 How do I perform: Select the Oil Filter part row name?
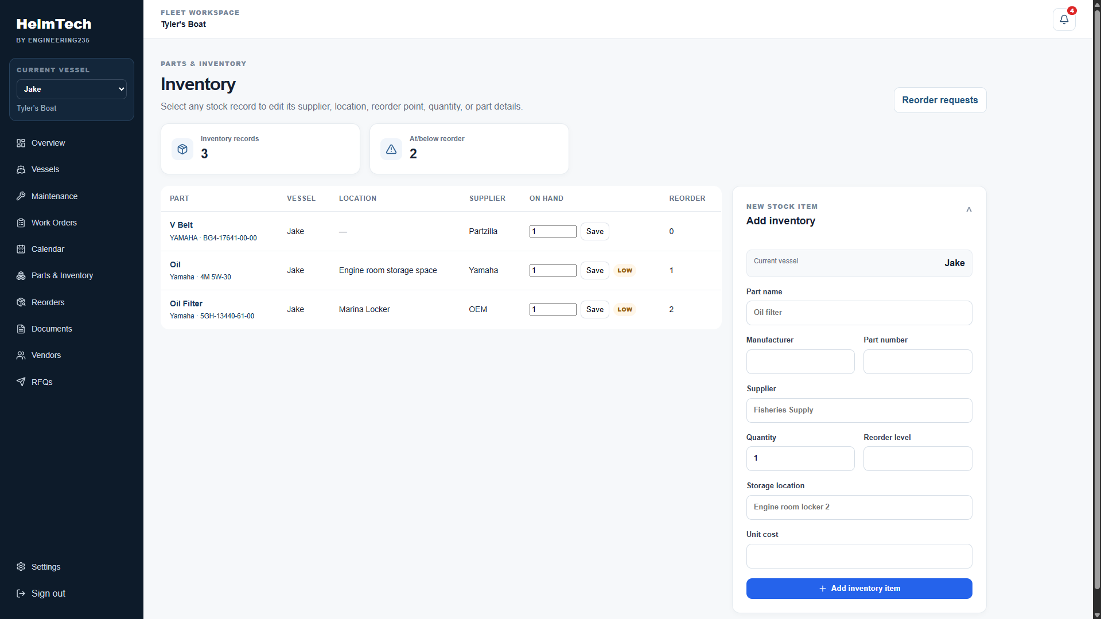[x=186, y=303]
